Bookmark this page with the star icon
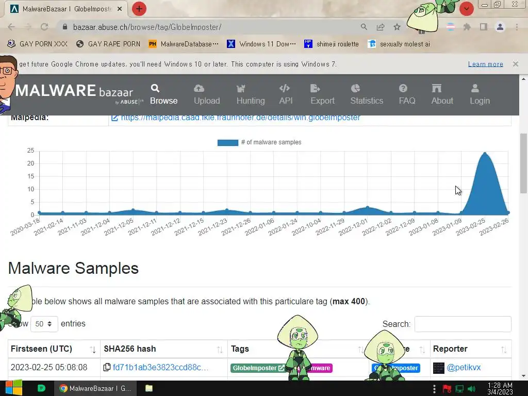Screen dimensions: 528x396 [x=397, y=27]
